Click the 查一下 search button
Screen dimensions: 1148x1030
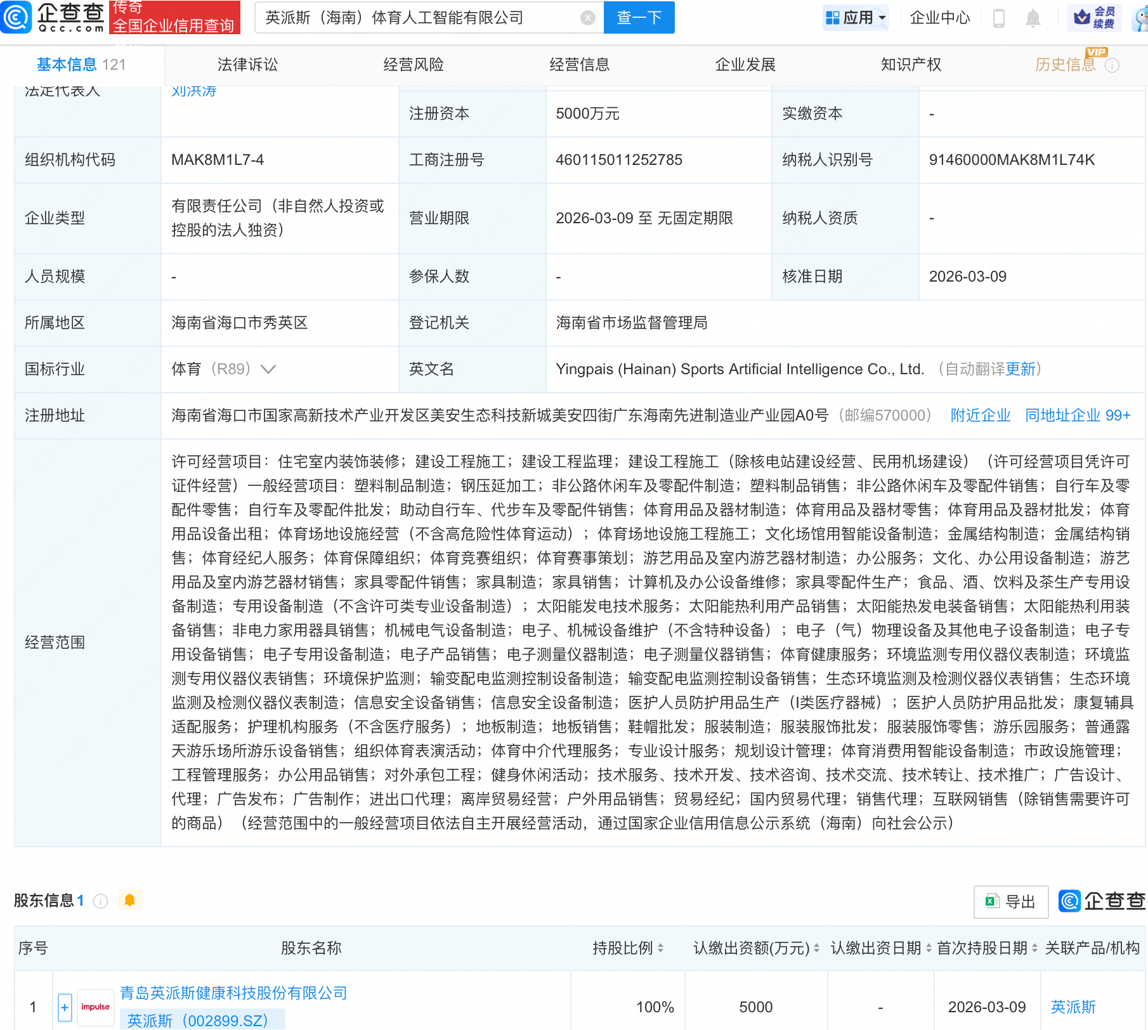point(639,17)
